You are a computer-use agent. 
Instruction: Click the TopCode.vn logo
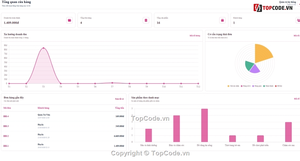tap(273, 8)
